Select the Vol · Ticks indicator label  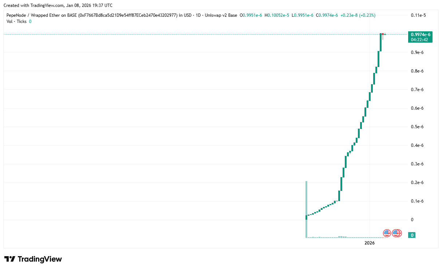point(16,21)
